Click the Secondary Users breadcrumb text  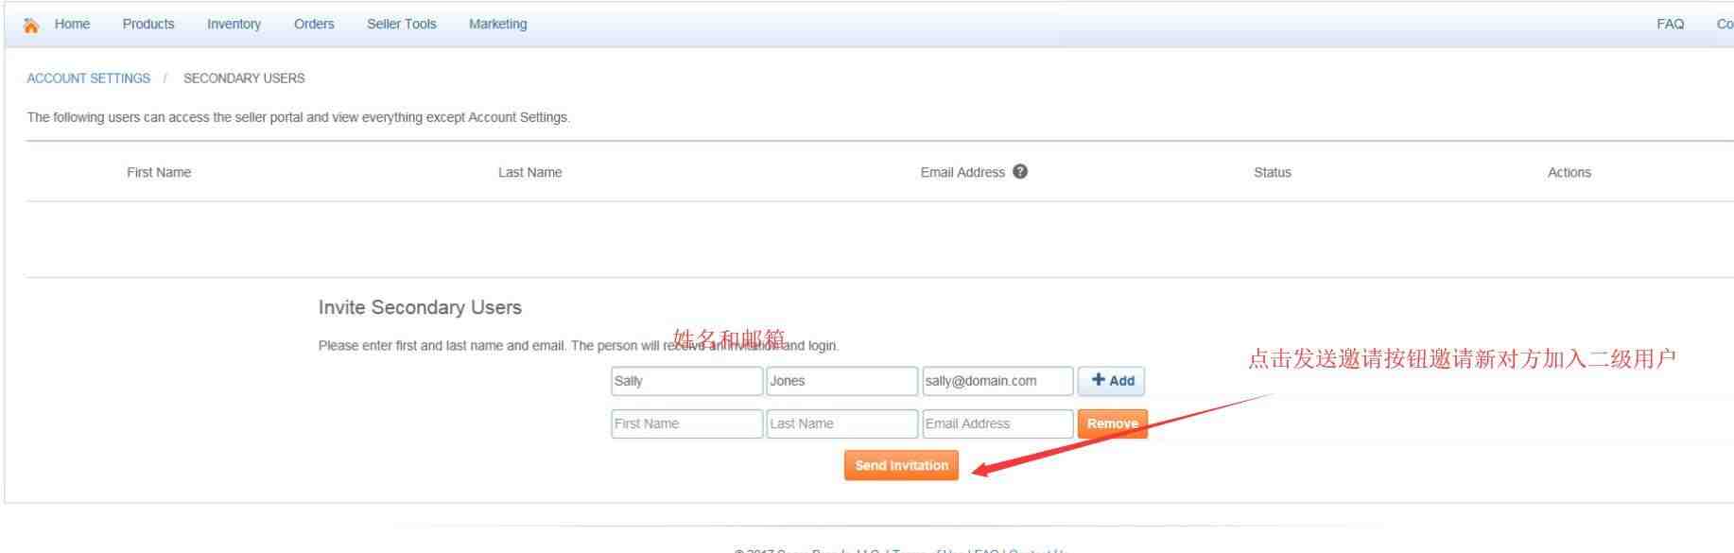point(244,78)
